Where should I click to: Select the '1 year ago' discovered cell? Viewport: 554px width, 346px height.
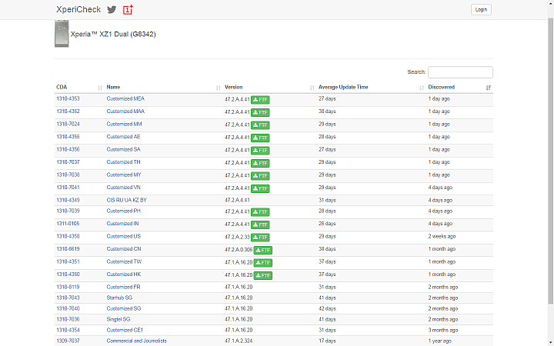coord(440,341)
